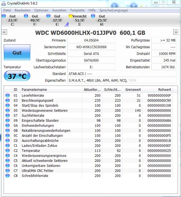Click status orb of Rekalibrierungswiederholungen row
This screenshot has height=197, width=181.
(8, 130)
